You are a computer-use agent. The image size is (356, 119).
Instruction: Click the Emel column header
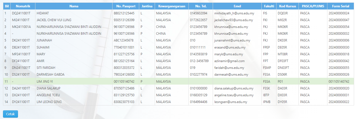237,6
